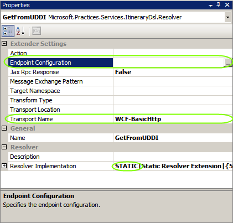
Task: Close the Properties panel
Action: coord(227,5)
